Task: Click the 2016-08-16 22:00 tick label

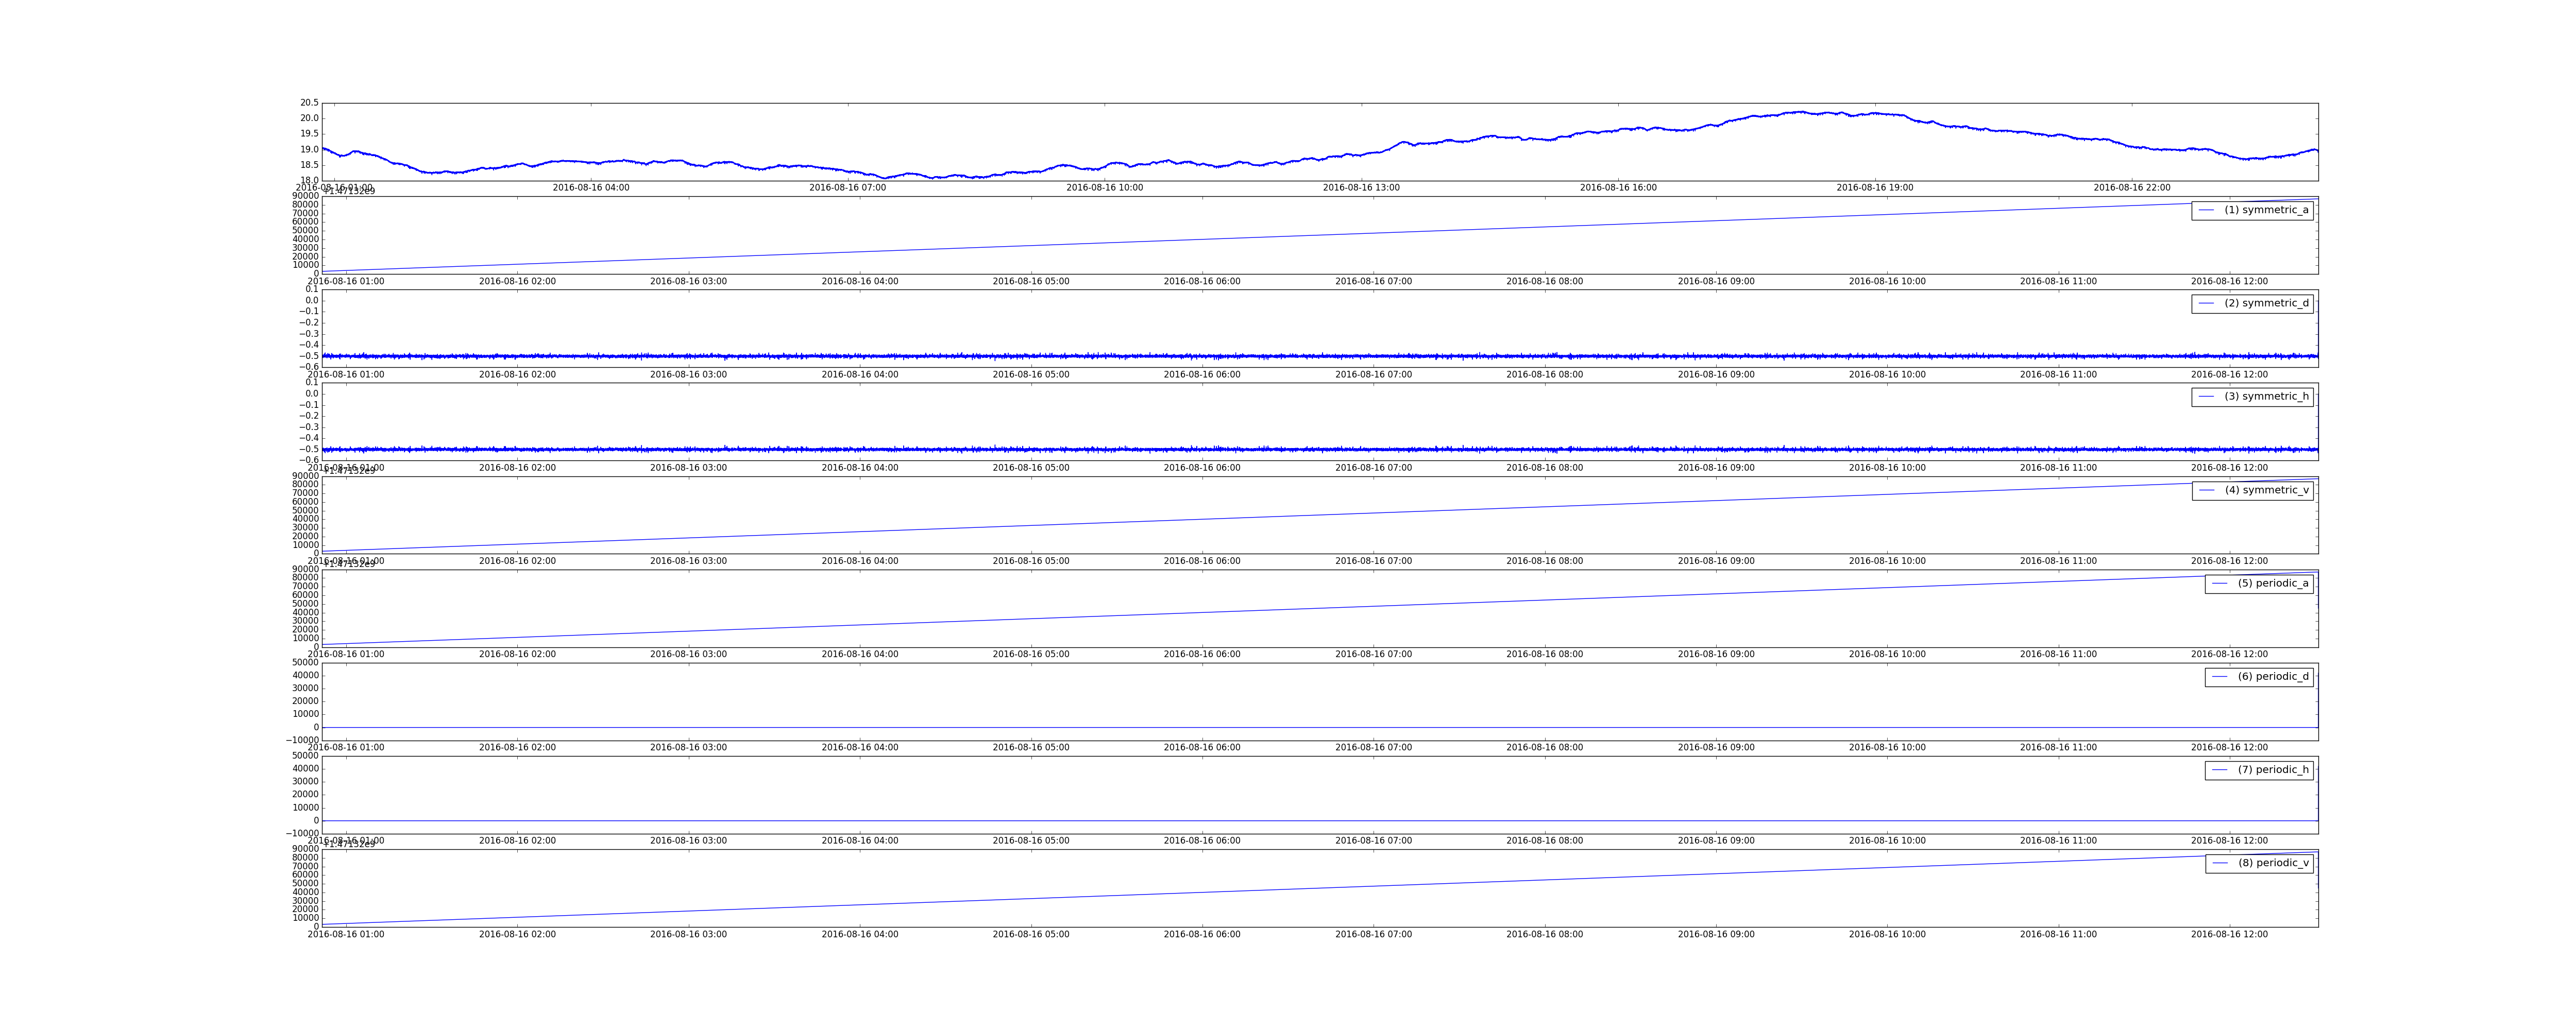Action: (x=2132, y=188)
